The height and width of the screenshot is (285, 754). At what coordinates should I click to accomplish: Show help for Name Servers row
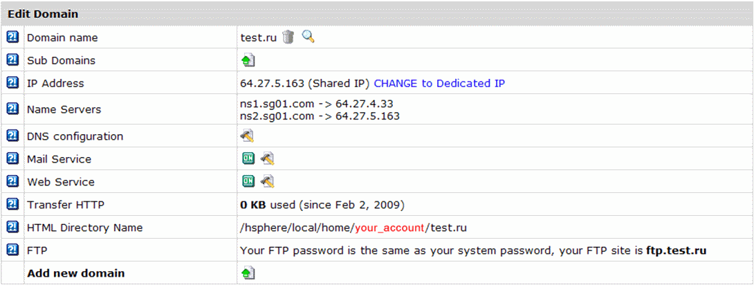(x=13, y=109)
